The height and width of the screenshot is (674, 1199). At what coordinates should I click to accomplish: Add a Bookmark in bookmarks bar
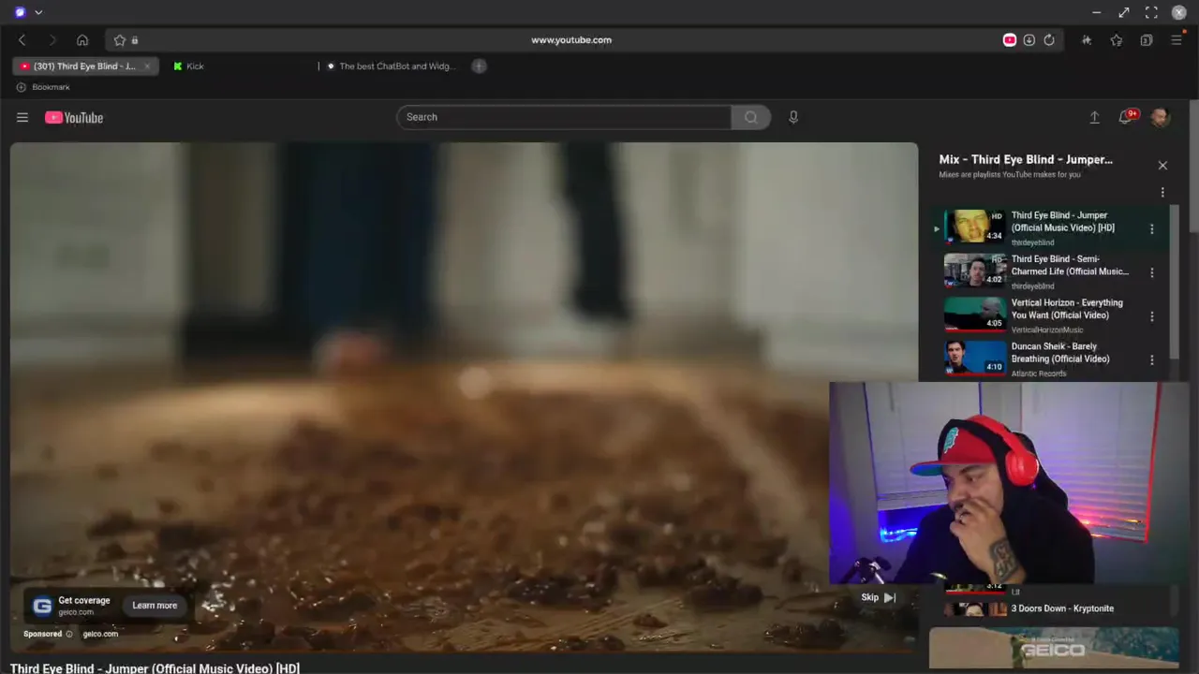pyautogui.click(x=43, y=87)
